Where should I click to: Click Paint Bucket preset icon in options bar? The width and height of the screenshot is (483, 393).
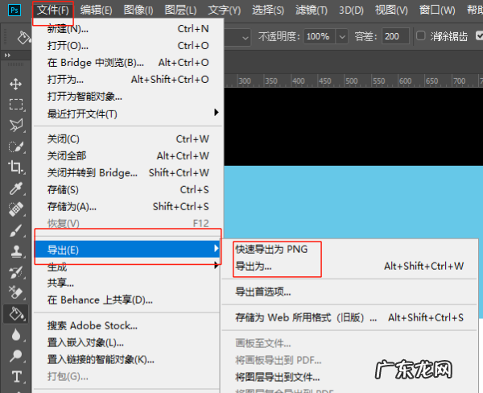pyautogui.click(x=23, y=37)
